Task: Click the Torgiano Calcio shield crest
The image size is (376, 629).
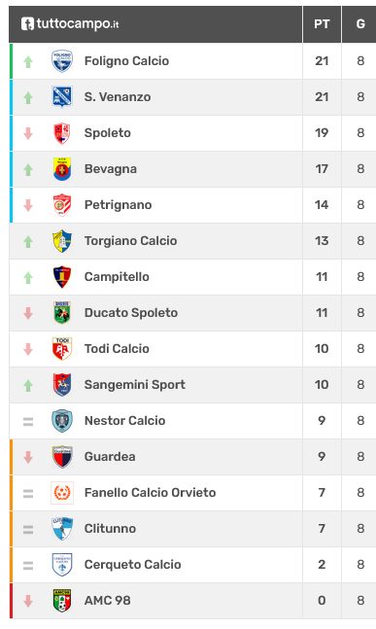Action: [62, 241]
